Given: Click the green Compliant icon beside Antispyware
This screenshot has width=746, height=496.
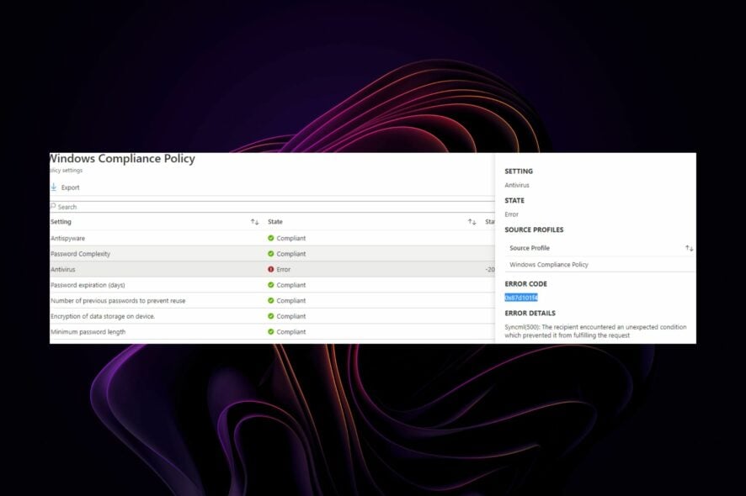Looking at the screenshot, I should pyautogui.click(x=269, y=238).
